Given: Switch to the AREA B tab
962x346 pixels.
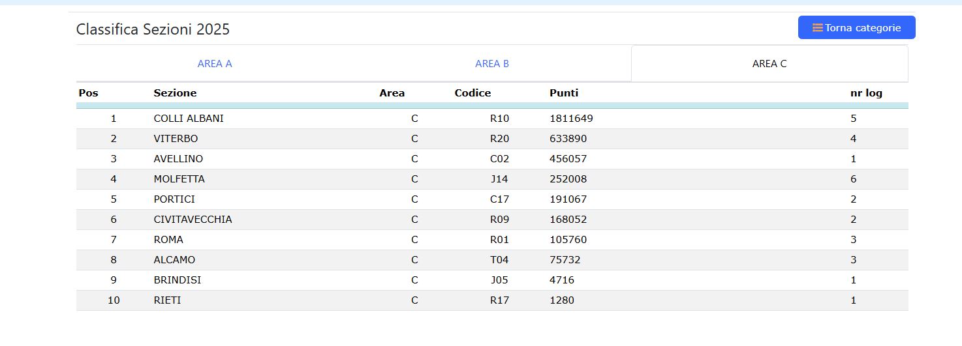Looking at the screenshot, I should point(492,63).
